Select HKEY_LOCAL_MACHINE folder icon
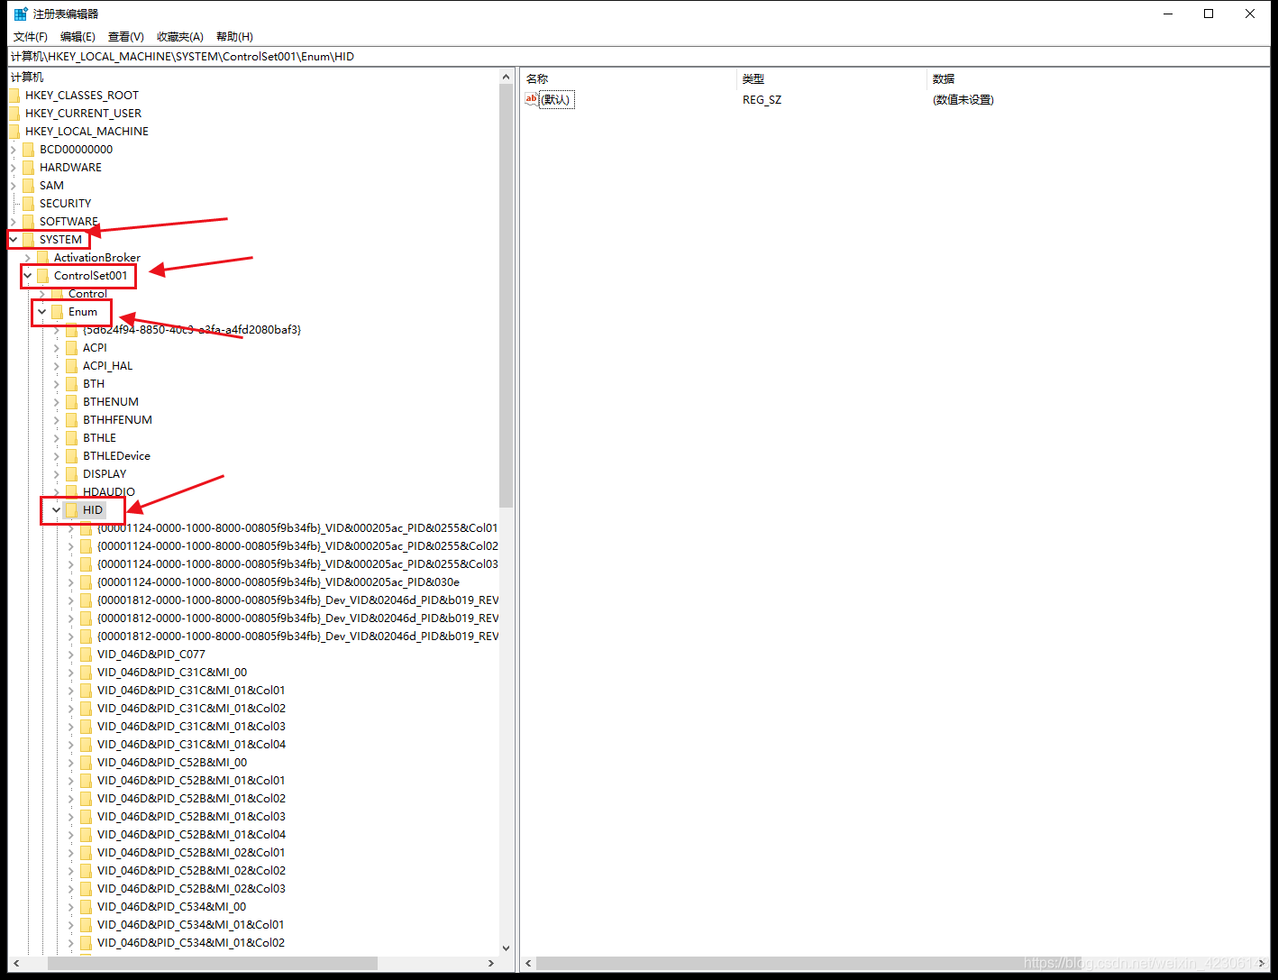Screen dimensions: 1278x980 click(14, 131)
